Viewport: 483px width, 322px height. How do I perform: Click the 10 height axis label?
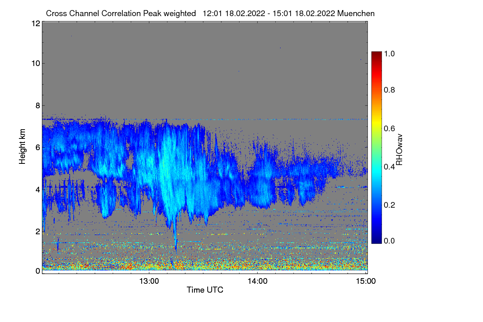(x=35, y=63)
